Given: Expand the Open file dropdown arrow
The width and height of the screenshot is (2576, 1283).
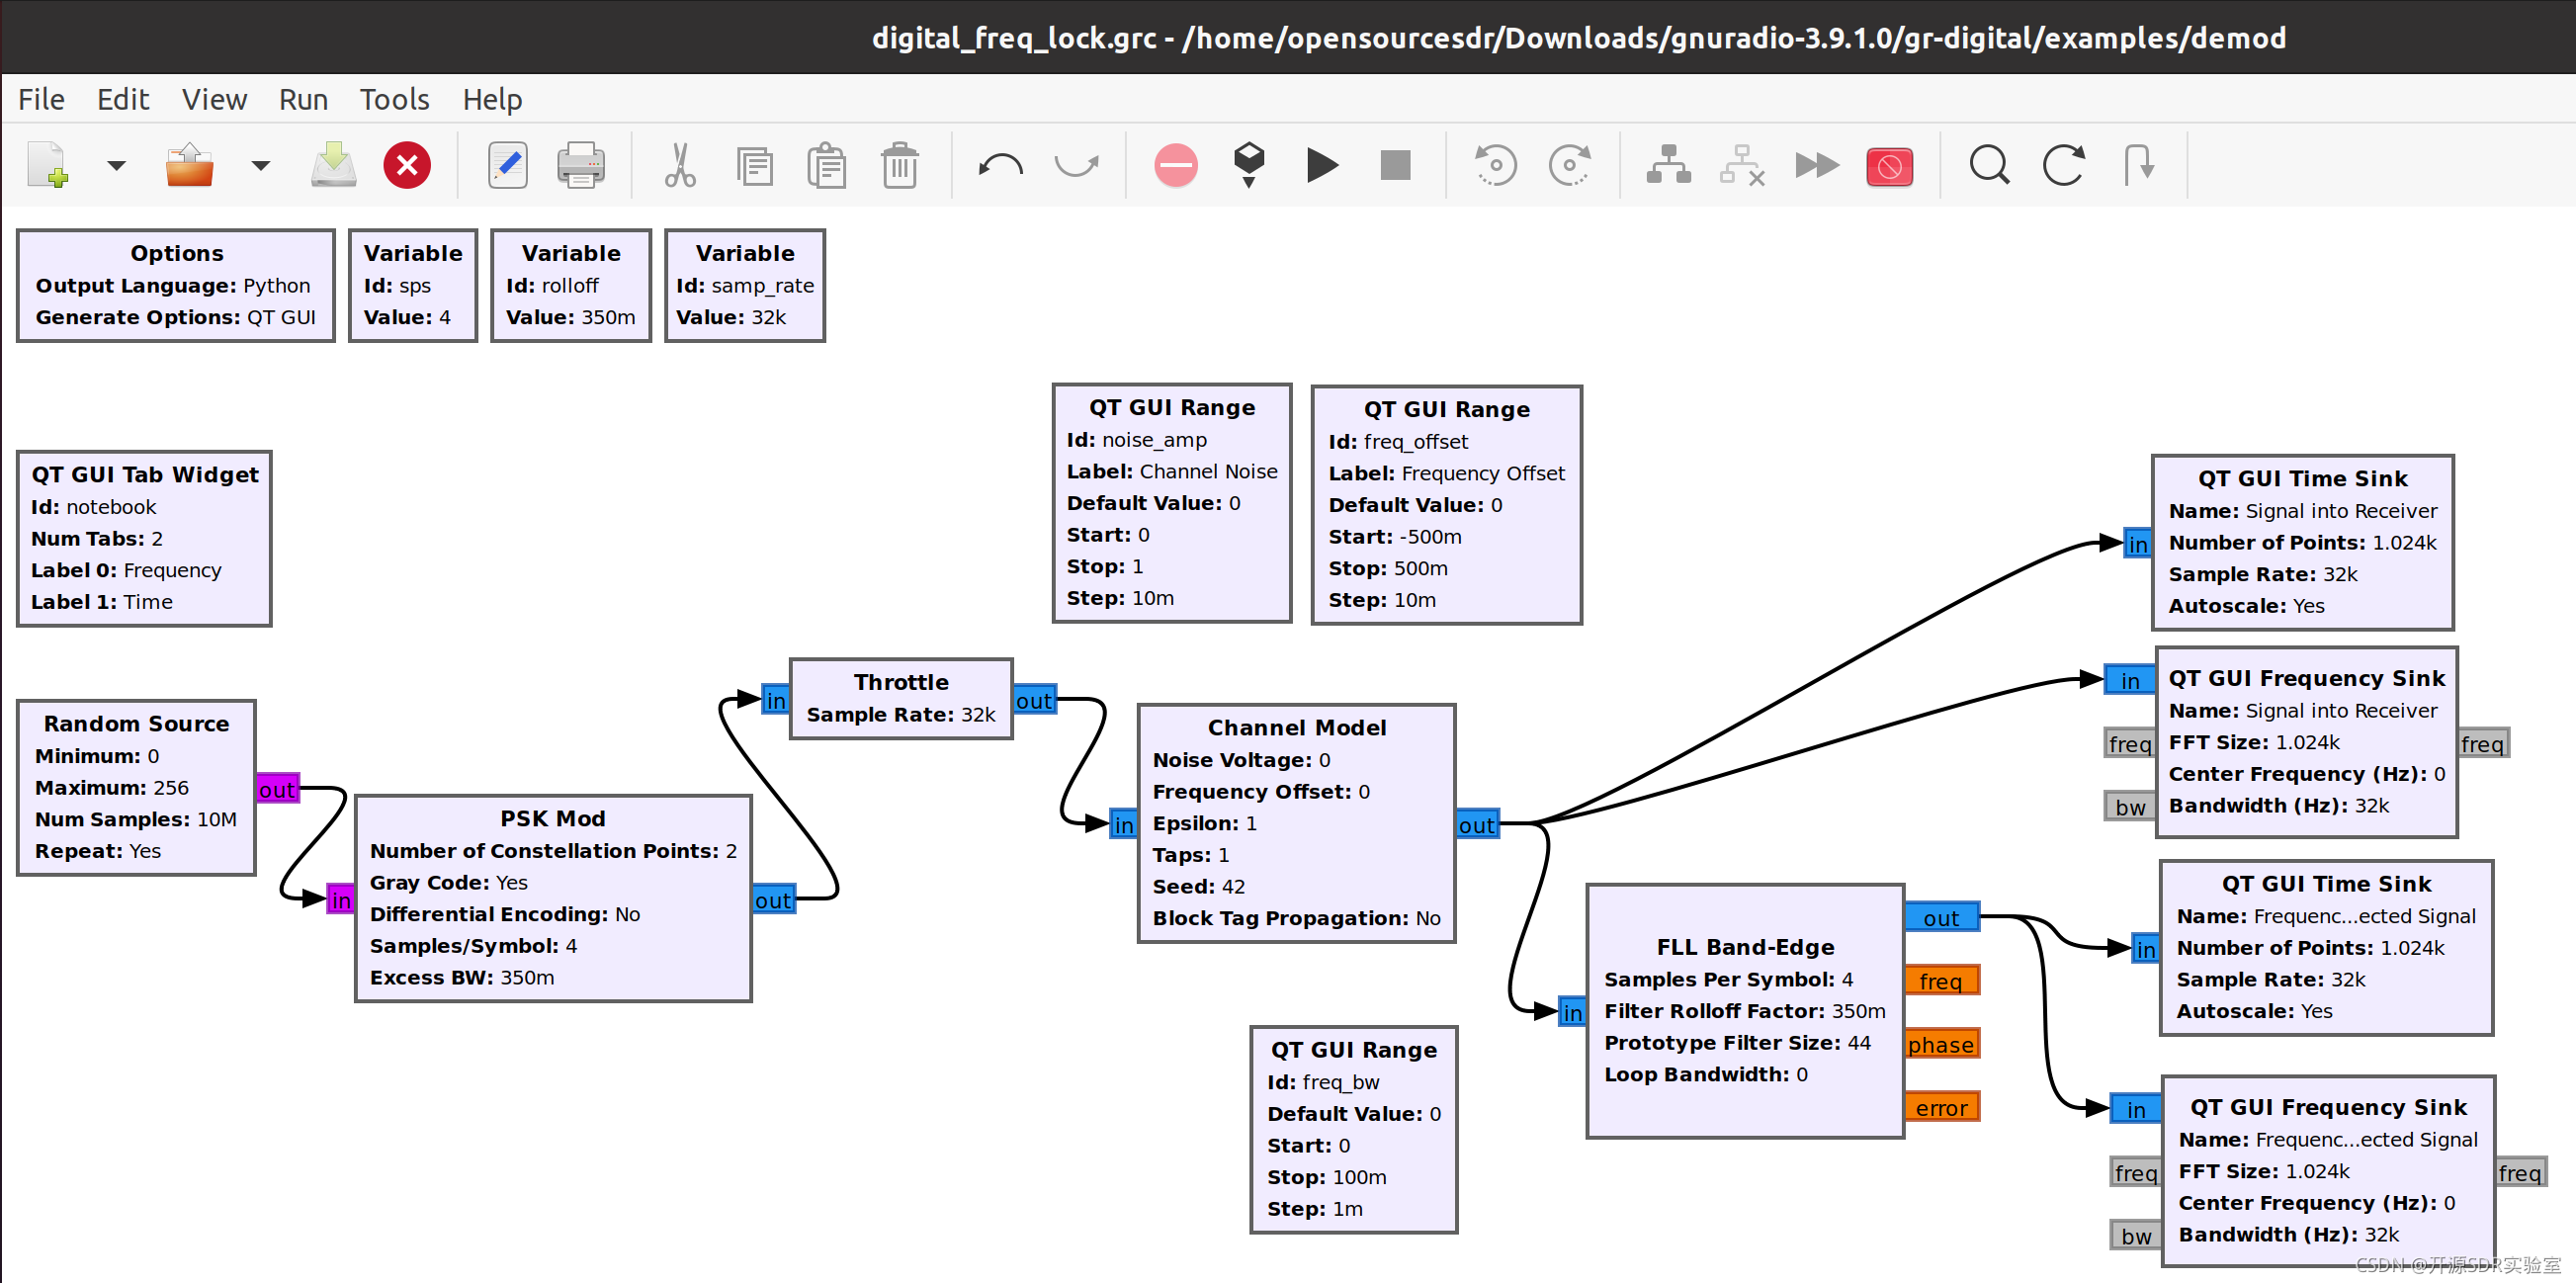Looking at the screenshot, I should tap(260, 165).
